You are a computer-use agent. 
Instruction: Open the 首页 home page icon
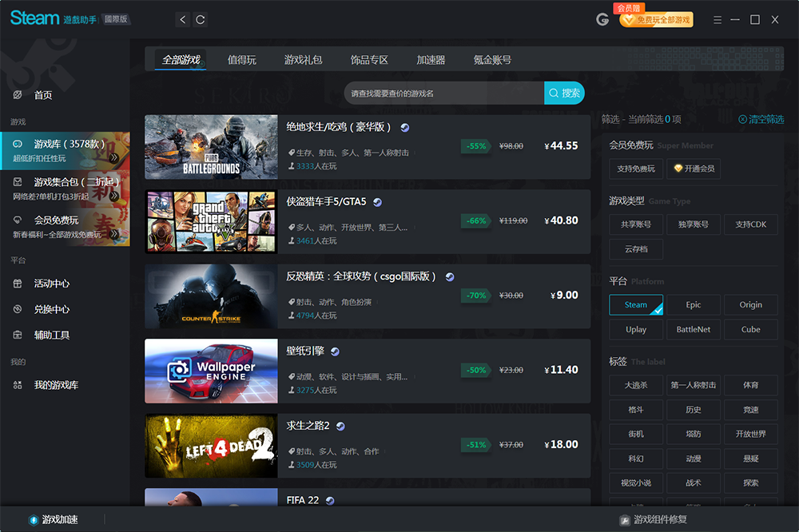tap(18, 95)
